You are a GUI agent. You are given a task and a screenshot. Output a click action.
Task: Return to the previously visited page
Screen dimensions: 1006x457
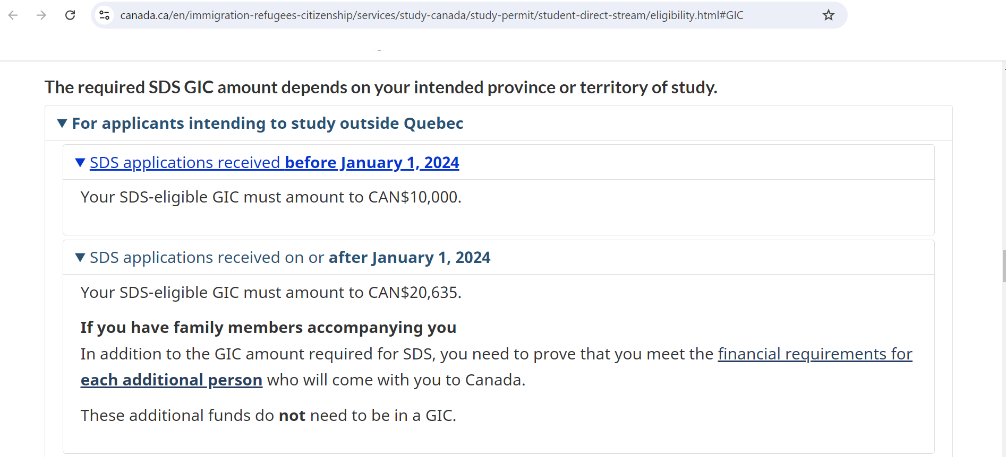[13, 15]
